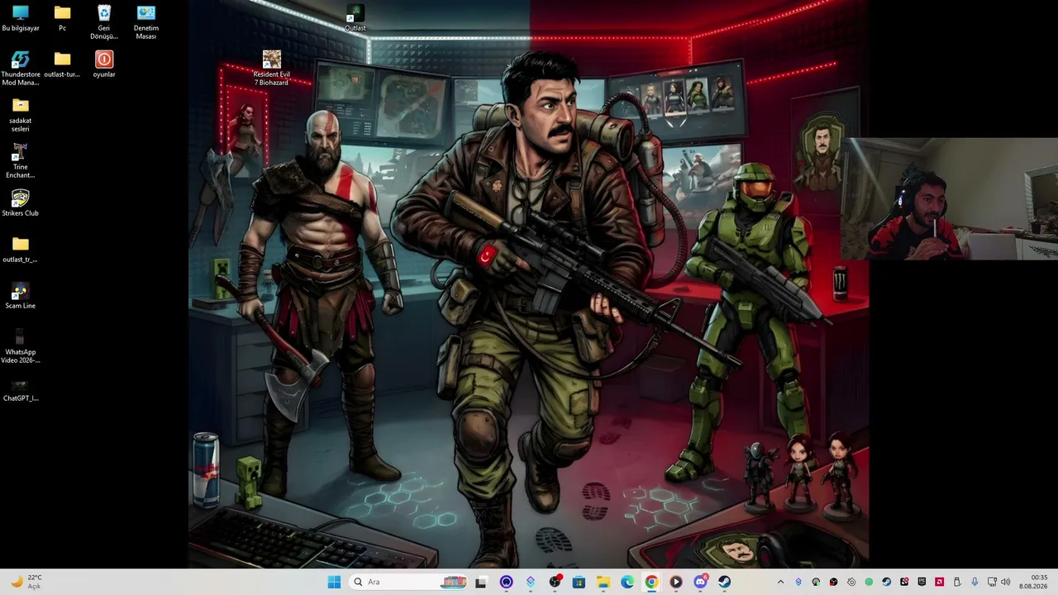This screenshot has height=595, width=1058.
Task: Select the oyunlar desktop icon
Action: 104,64
